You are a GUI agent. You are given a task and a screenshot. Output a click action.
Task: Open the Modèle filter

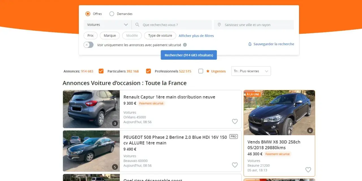point(132,36)
